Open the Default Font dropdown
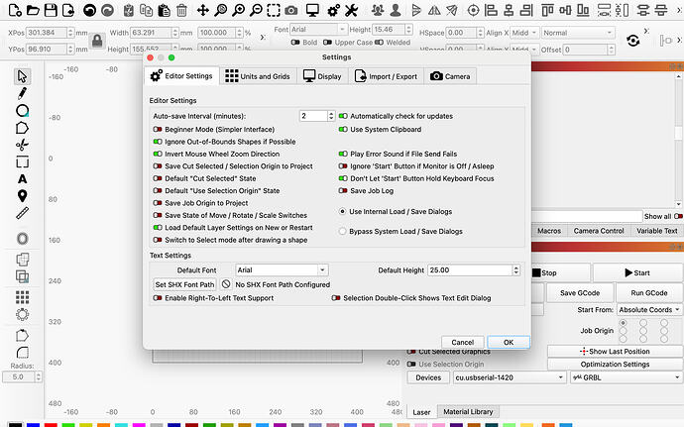Screen dimensions: 684x427 point(282,269)
